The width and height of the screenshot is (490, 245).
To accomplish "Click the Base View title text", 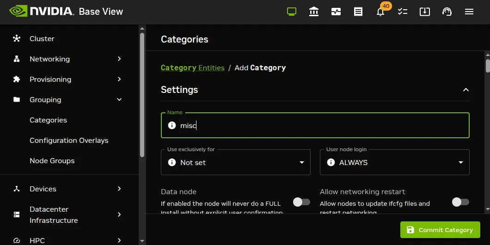I will tap(101, 12).
